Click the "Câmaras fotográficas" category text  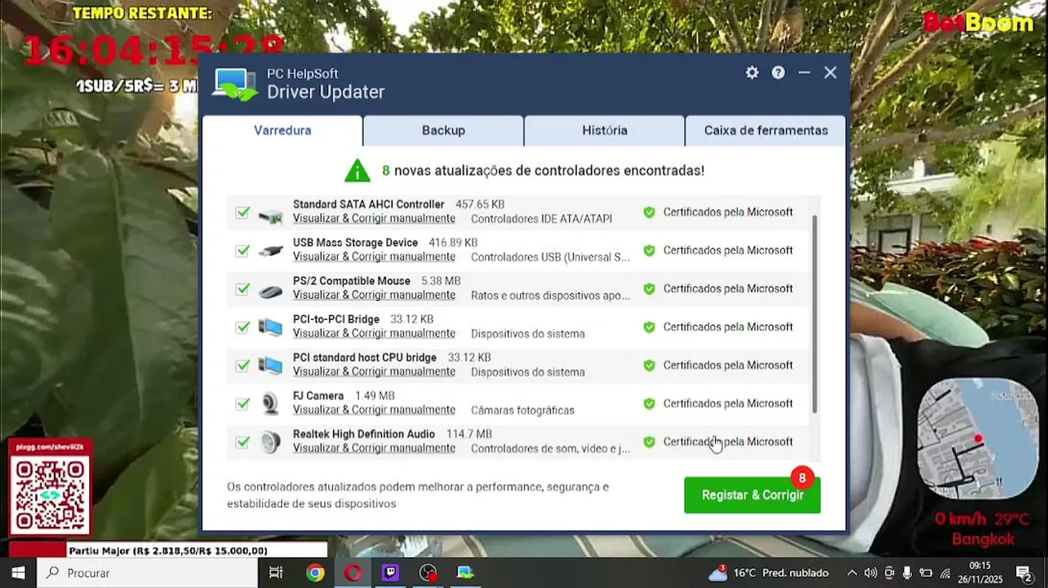point(522,410)
